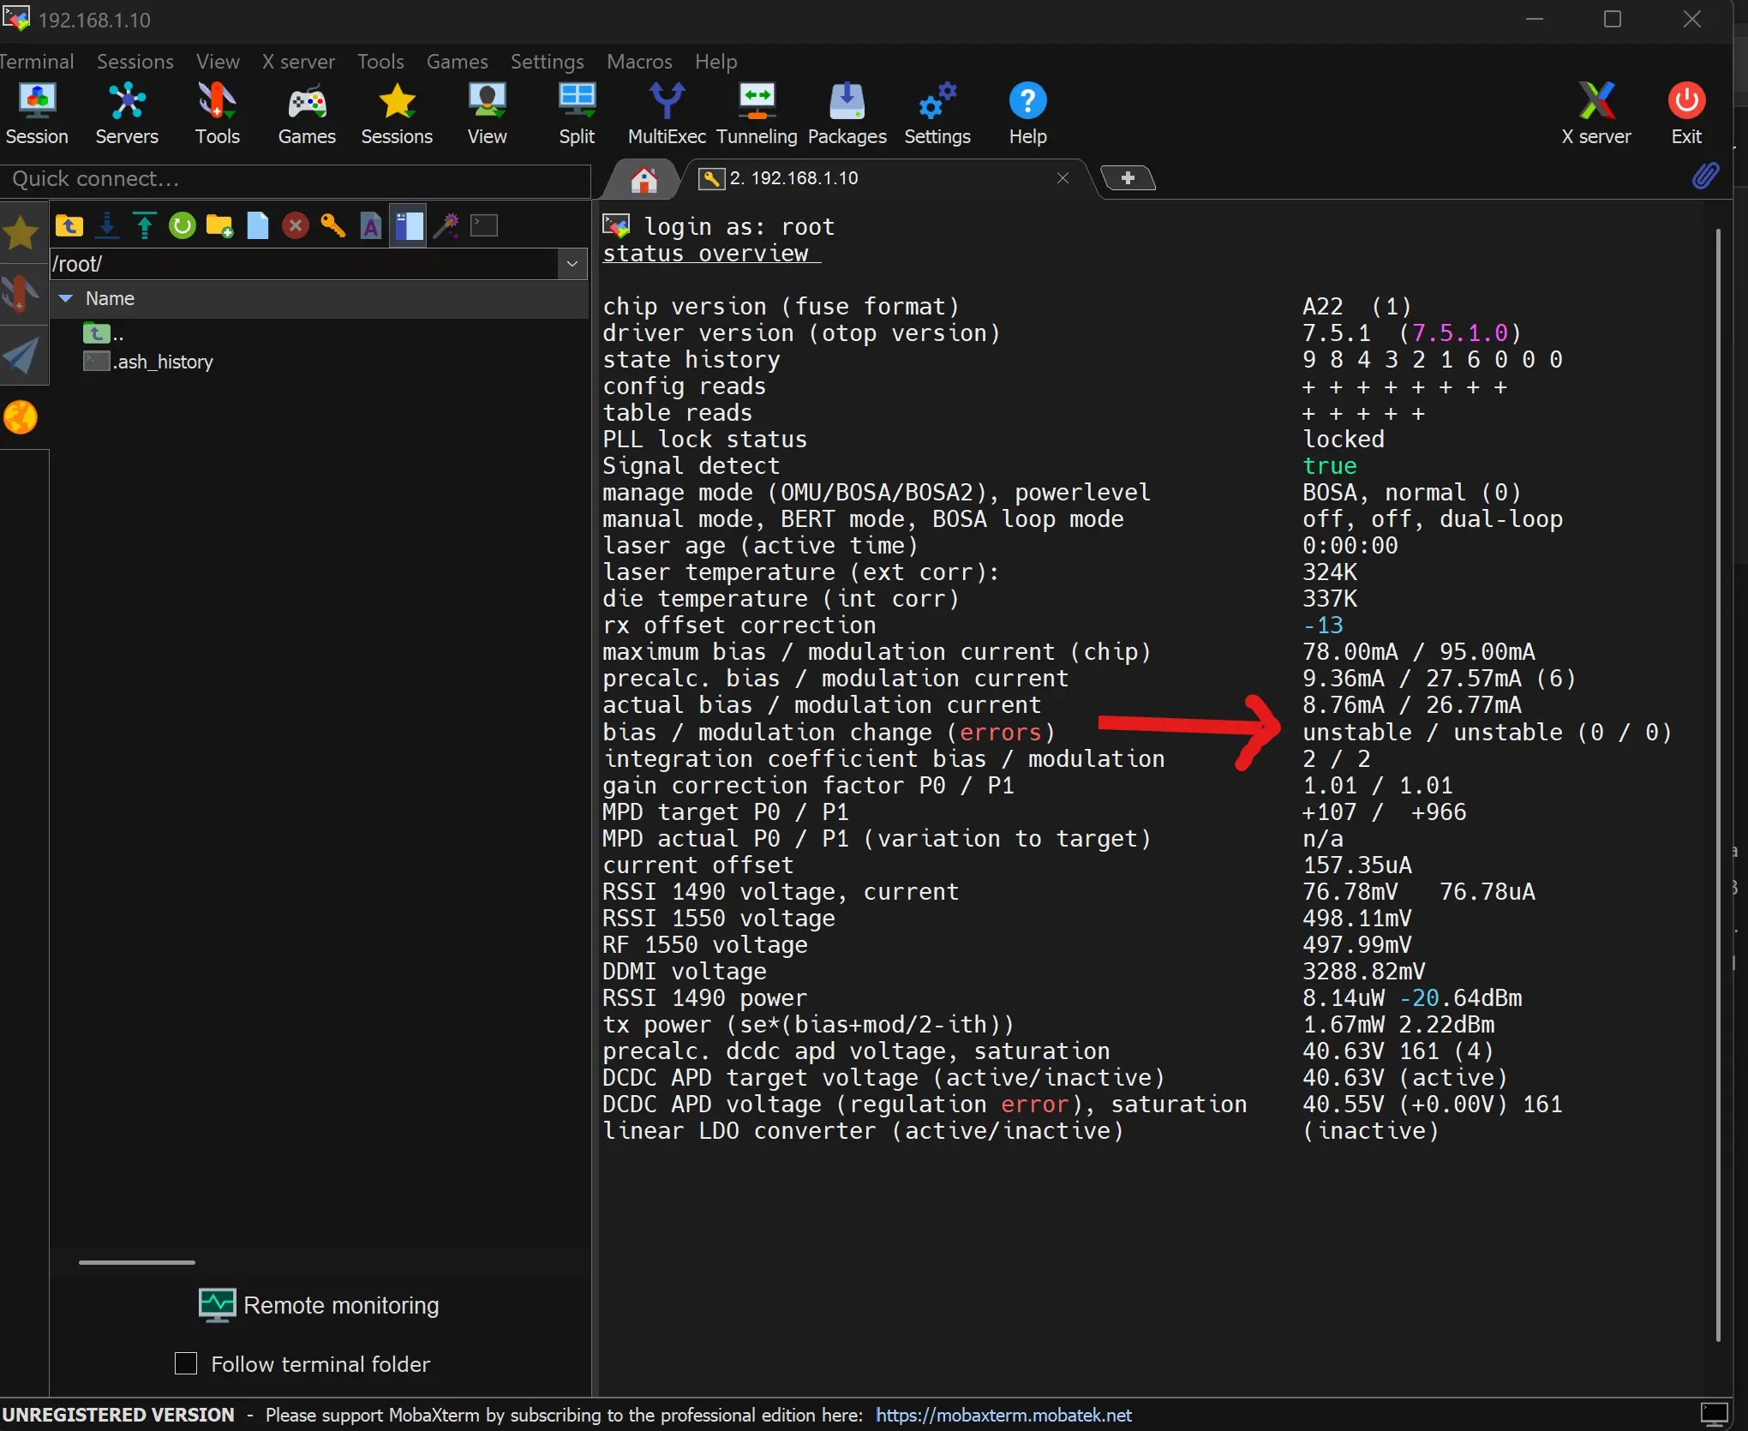Click the terminal vertical scrollbar
The height and width of the screenshot is (1431, 1748).
[1718, 784]
